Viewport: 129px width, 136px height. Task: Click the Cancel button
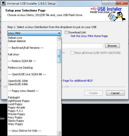[x=115, y=93]
